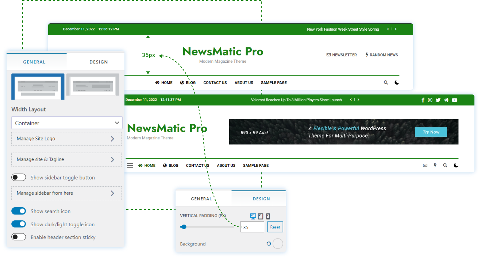
Task: Turn off the Show search icon toggle
Action: click(x=19, y=211)
